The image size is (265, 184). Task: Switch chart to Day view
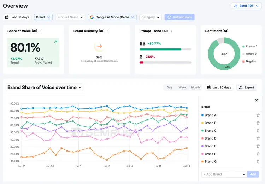[x=169, y=87]
